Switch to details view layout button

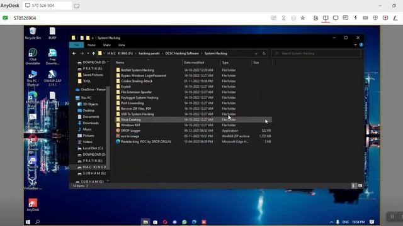353,186
